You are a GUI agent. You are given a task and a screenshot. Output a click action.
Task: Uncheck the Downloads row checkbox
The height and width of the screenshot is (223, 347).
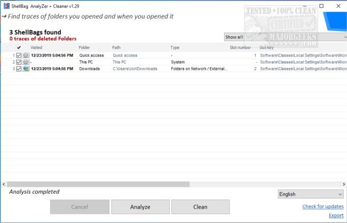coord(19,69)
